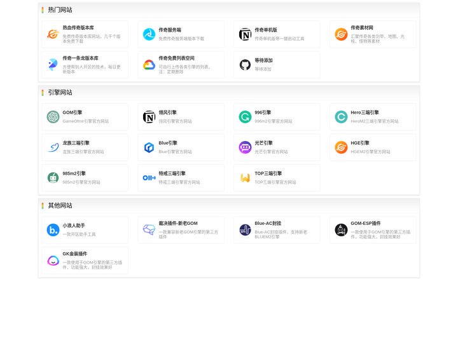This screenshot has height=343, width=458.
Task: Click the 热血传奇版本库 card icon
Action: (x=53, y=34)
